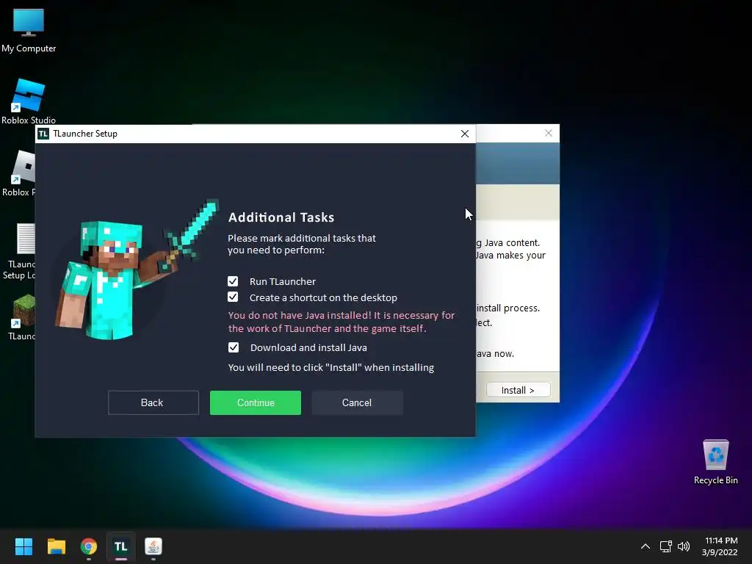This screenshot has height=564, width=752.
Task: Click the TLauncher Setup title bar text
Action: pyautogui.click(x=85, y=134)
